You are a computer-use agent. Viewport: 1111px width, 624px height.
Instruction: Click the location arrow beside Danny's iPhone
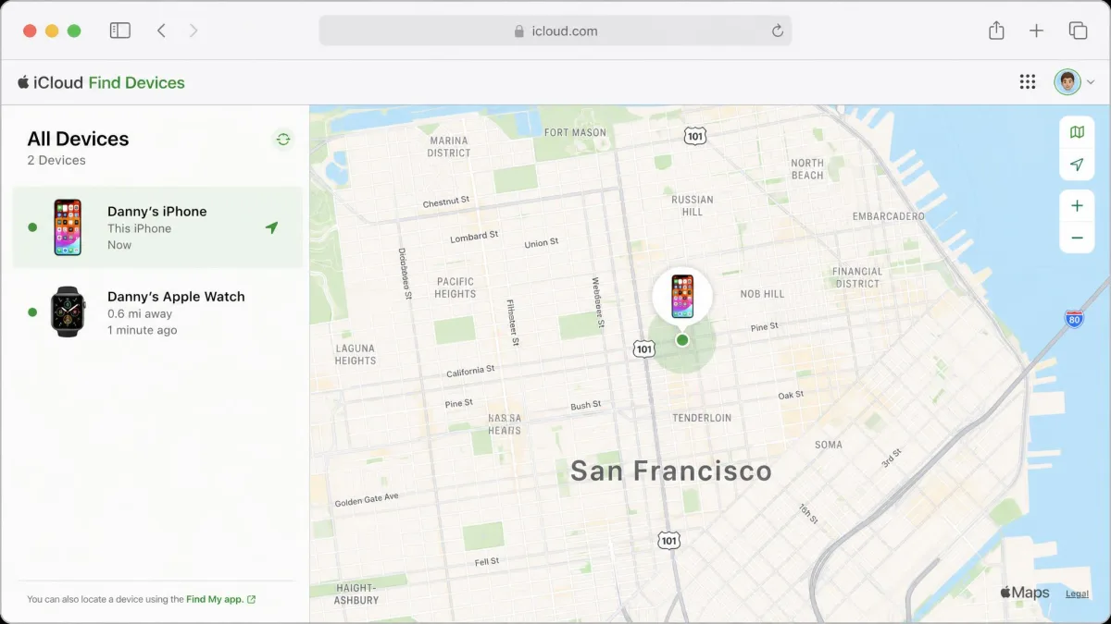tap(271, 227)
